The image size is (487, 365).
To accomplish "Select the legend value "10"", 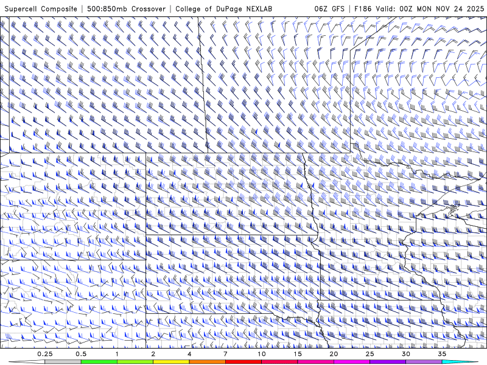I will pos(262,354).
